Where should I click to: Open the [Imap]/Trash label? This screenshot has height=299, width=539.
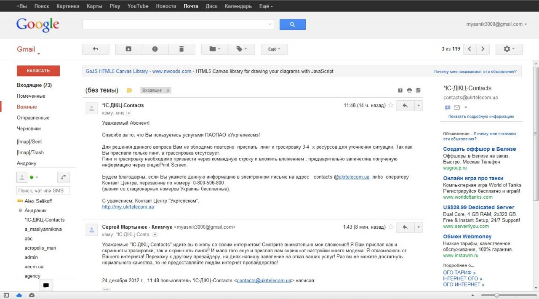coord(30,153)
